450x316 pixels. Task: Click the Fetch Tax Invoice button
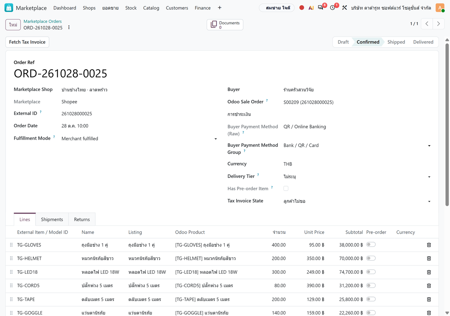tap(27, 42)
